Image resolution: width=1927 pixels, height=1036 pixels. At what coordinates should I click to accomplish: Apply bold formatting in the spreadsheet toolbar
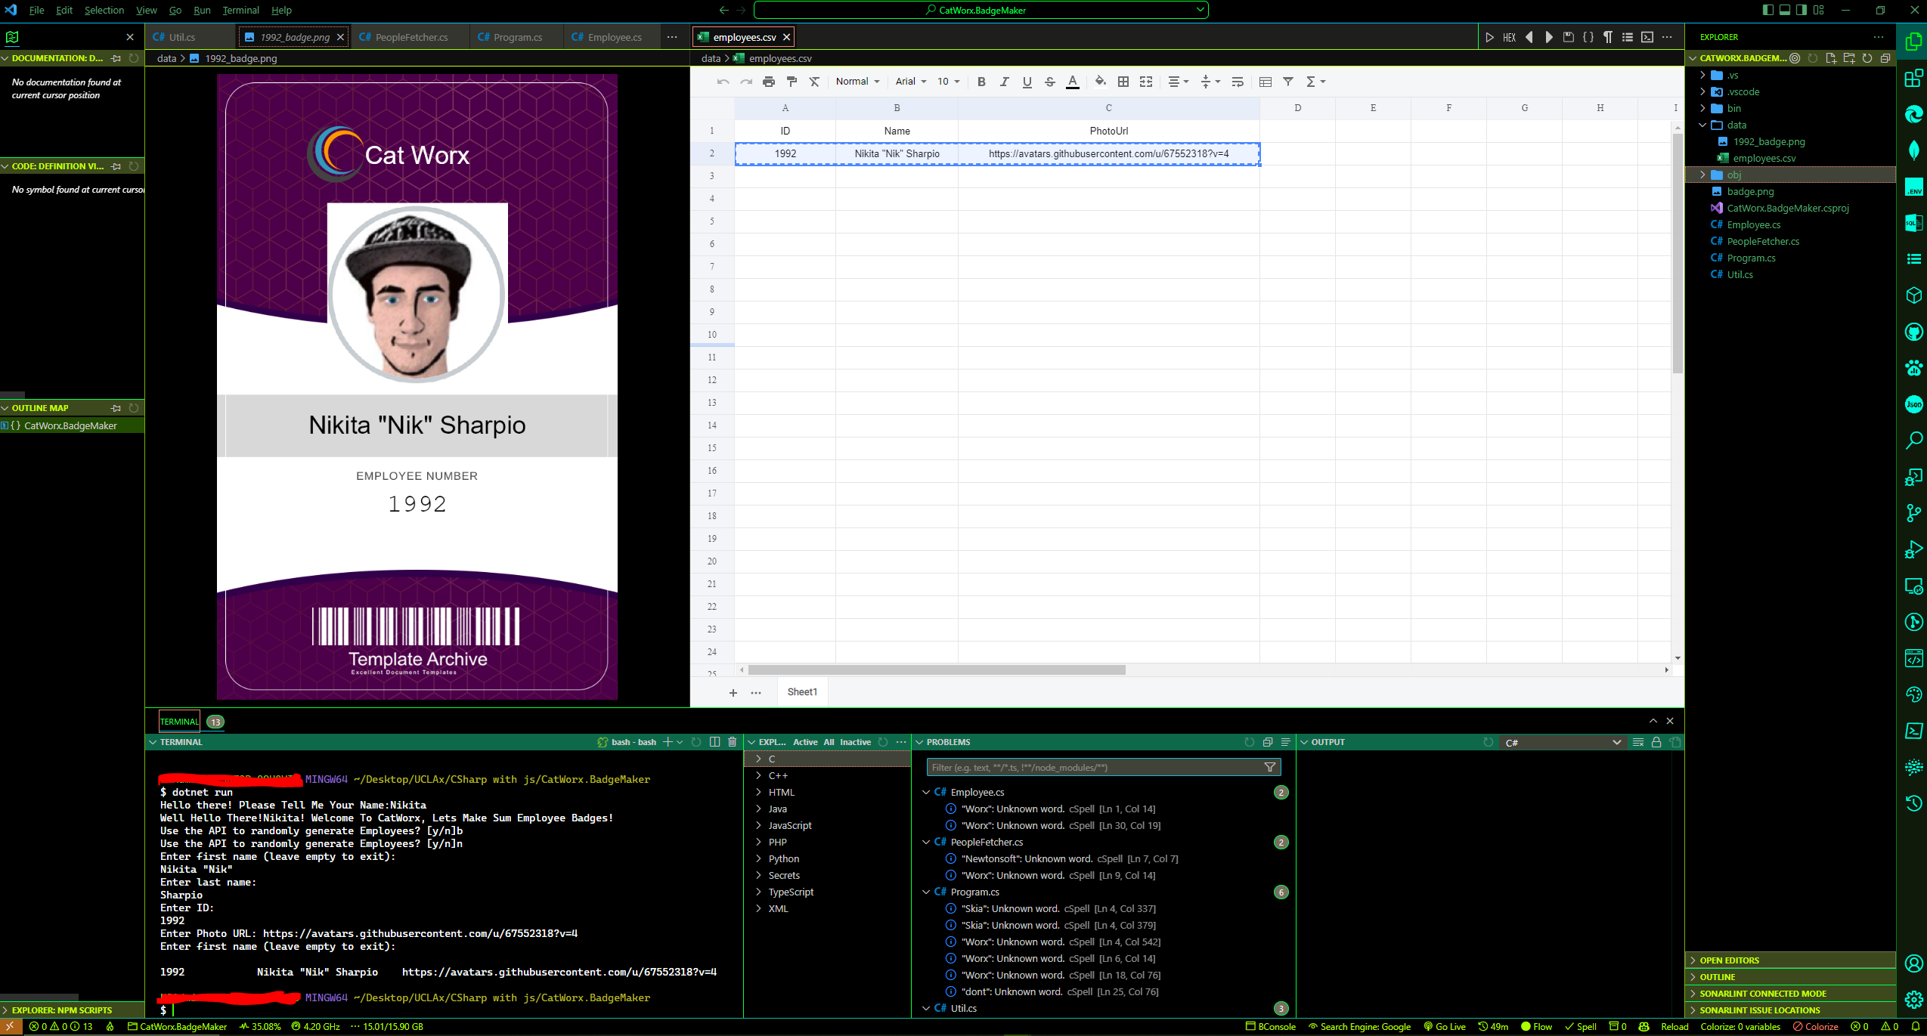[x=981, y=82]
